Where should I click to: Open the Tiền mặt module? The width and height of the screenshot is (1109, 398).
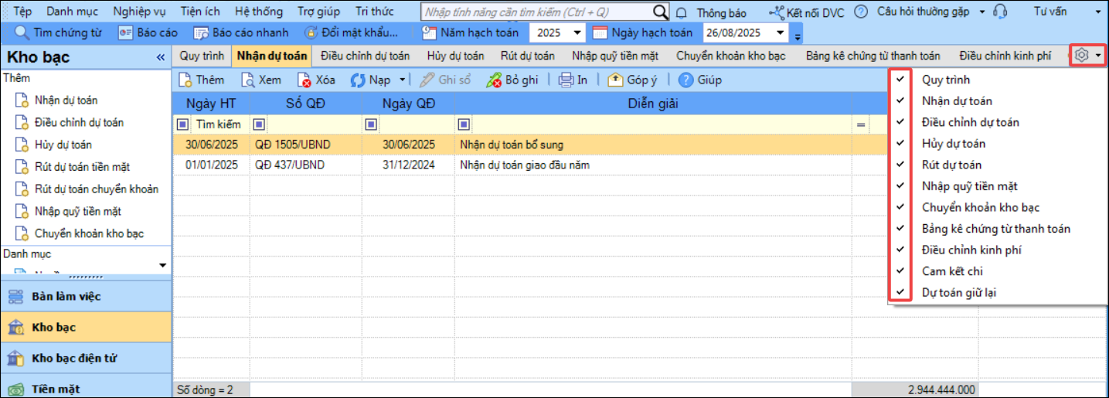[x=86, y=388]
